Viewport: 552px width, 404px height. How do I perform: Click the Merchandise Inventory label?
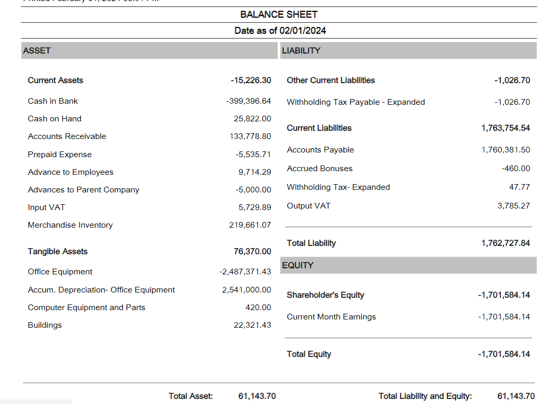coord(70,225)
